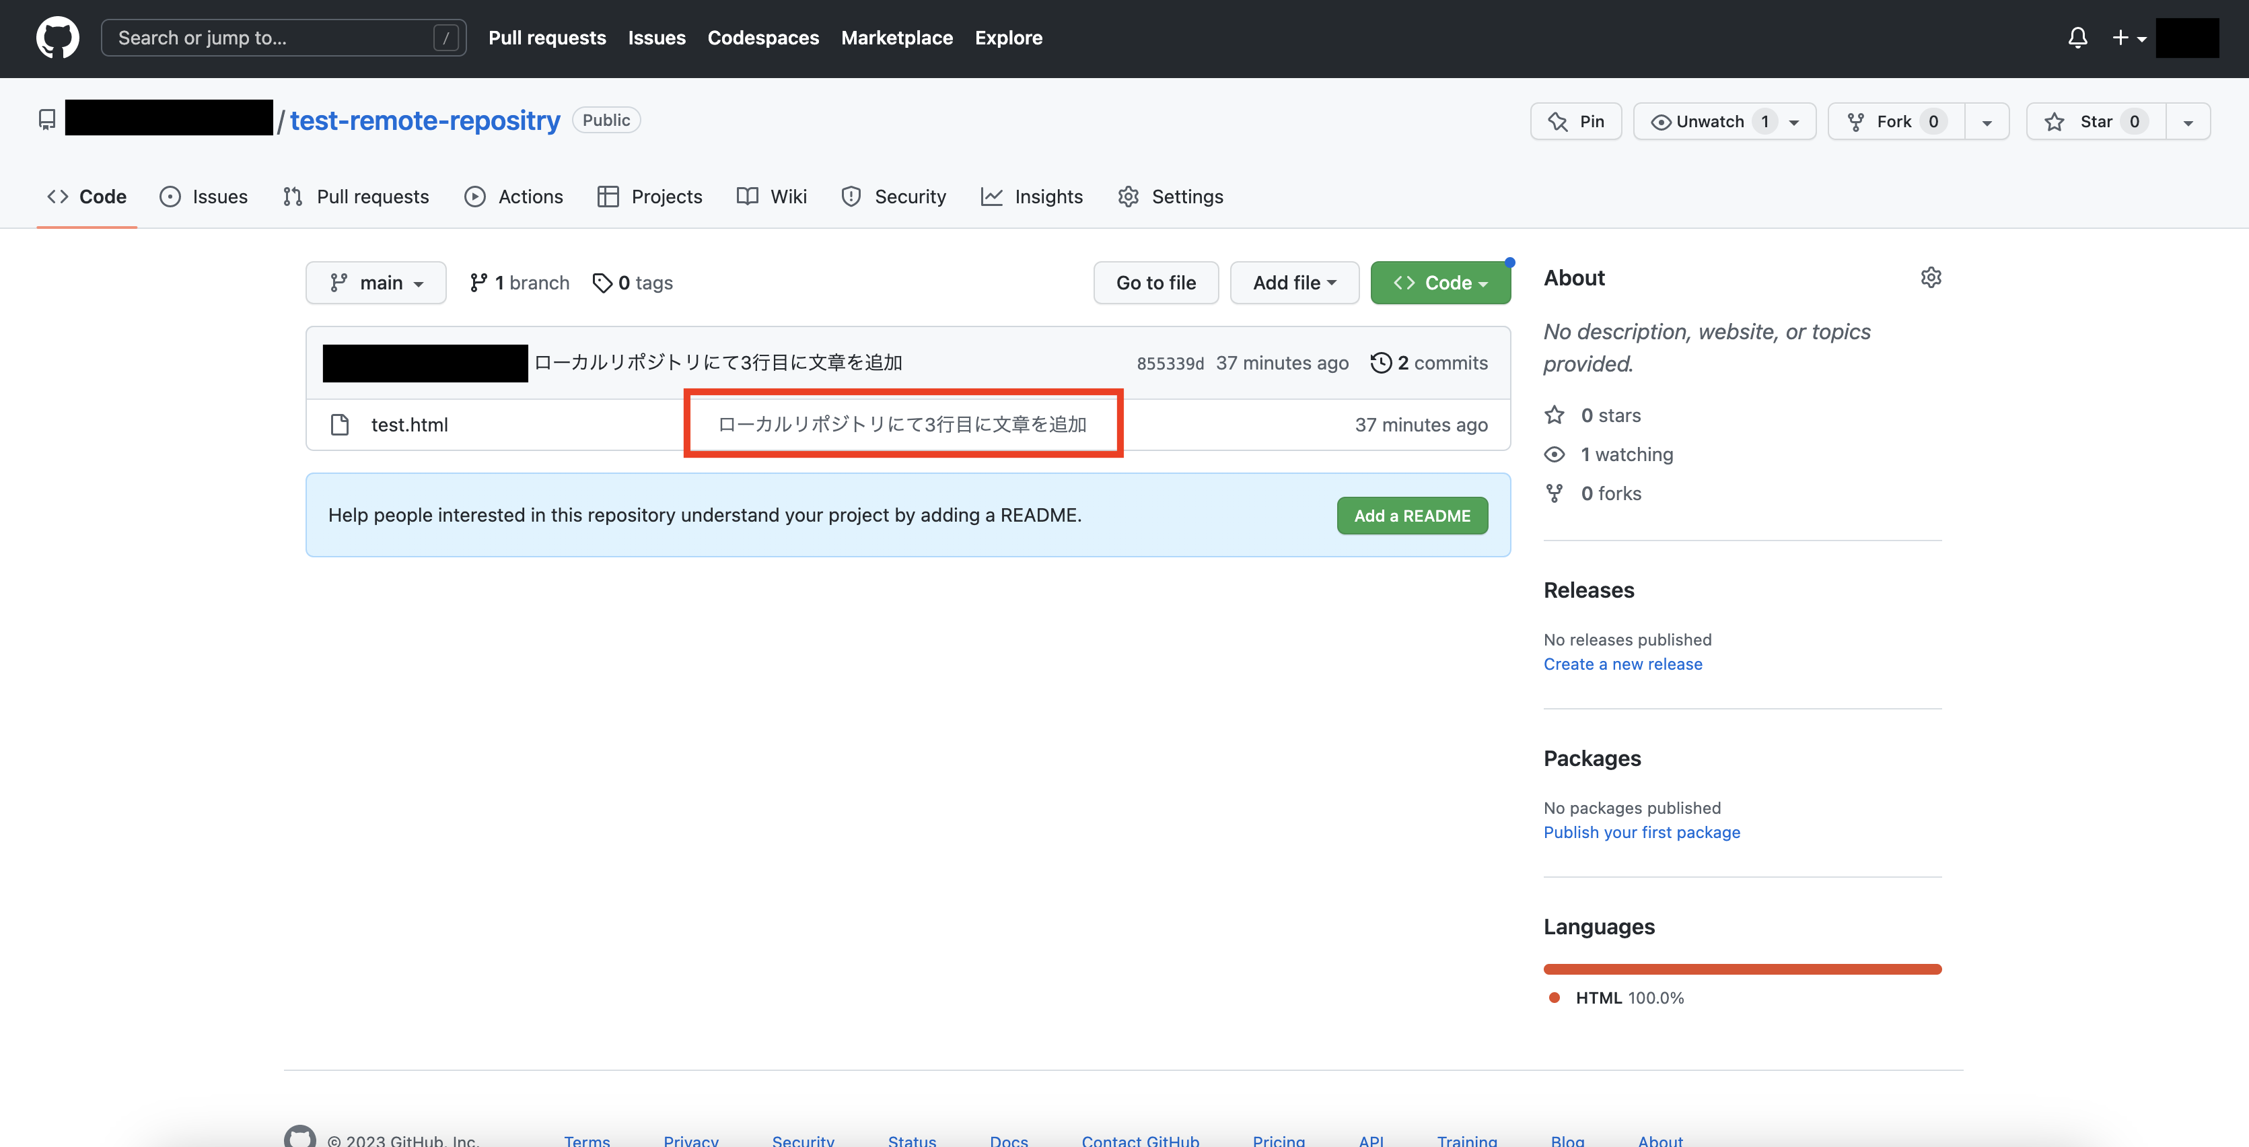Focus the 'Search or jump to' field
The width and height of the screenshot is (2249, 1147).
pos(284,38)
